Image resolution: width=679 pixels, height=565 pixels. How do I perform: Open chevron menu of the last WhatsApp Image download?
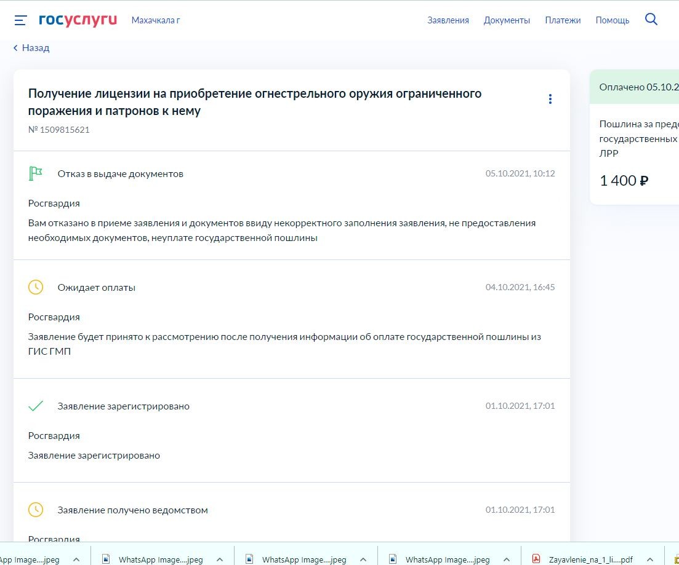coord(506,559)
